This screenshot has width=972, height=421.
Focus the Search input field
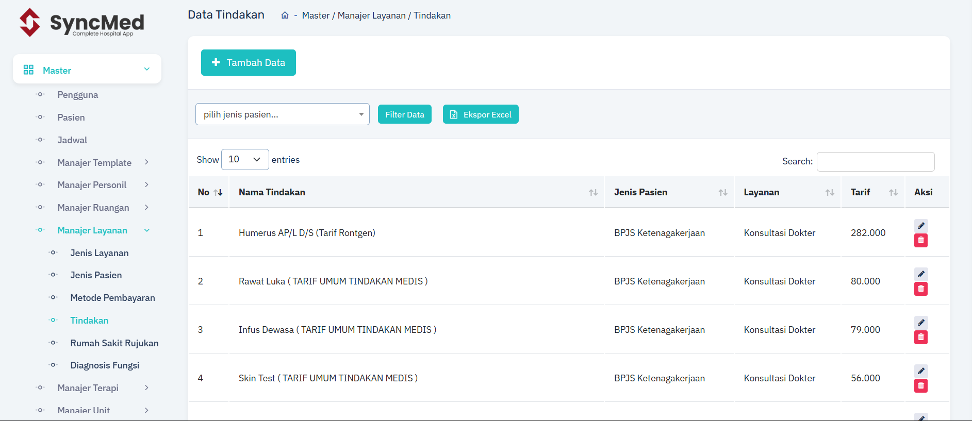point(875,162)
